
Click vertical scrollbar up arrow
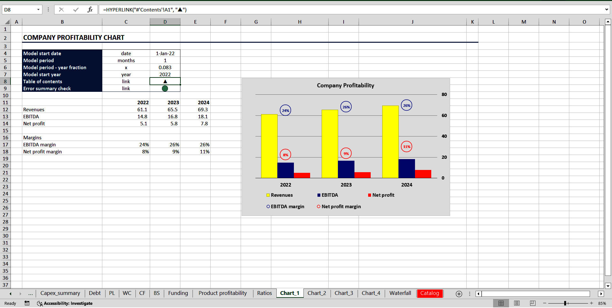608,22
